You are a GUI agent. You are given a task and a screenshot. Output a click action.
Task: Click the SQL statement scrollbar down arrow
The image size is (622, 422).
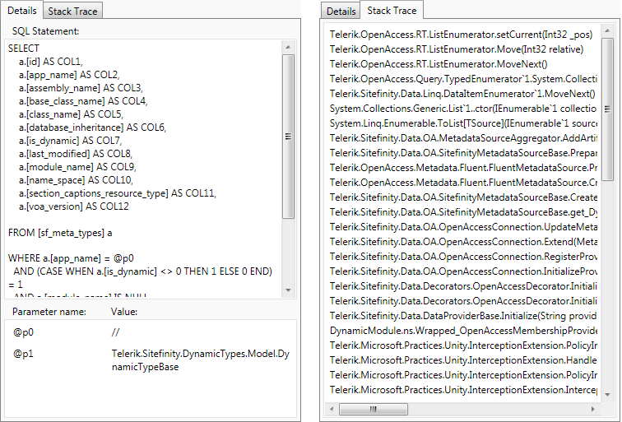(288, 290)
